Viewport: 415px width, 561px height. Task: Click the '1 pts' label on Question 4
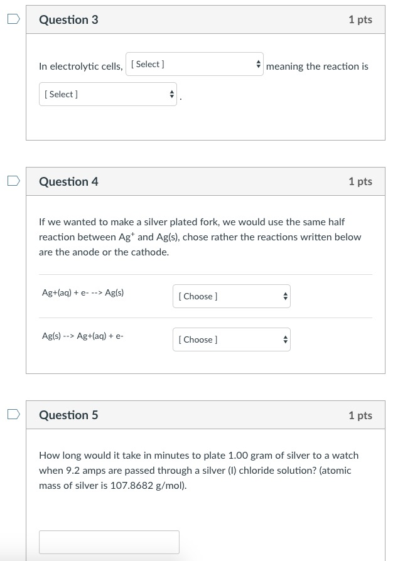[x=360, y=181]
